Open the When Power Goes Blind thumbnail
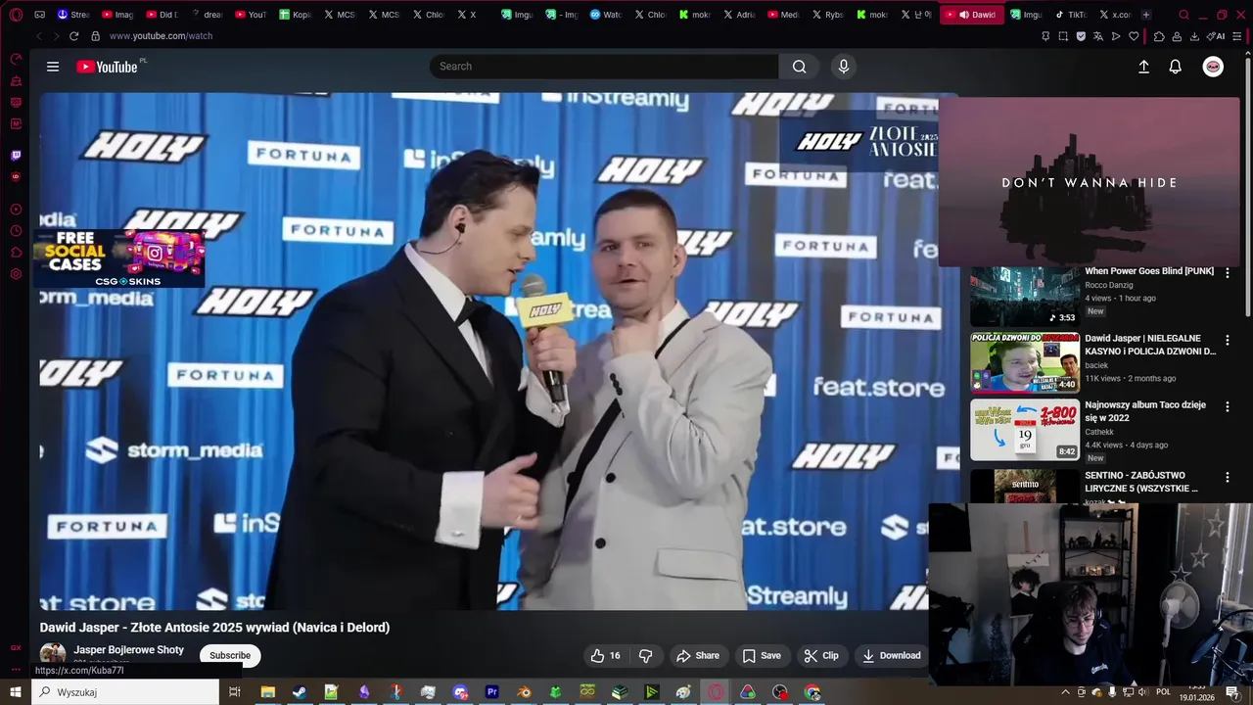The height and width of the screenshot is (705, 1253). point(1025,297)
